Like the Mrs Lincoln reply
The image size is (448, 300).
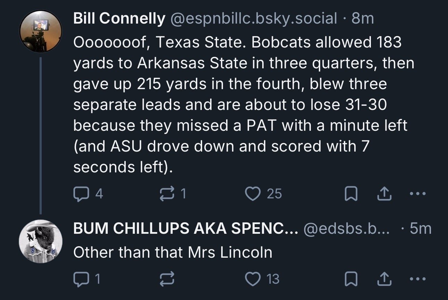pos(253,279)
